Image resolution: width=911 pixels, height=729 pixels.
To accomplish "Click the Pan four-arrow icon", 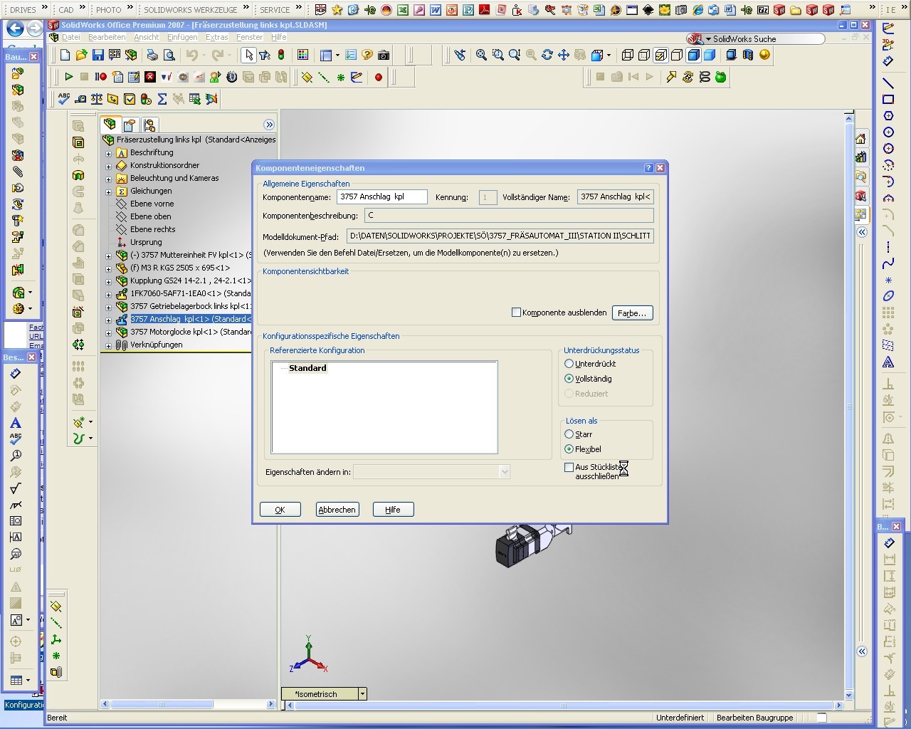I will pyautogui.click(x=564, y=55).
